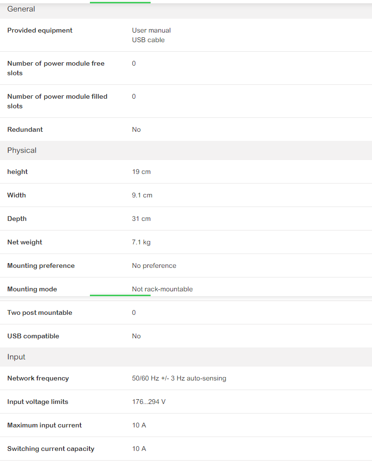Click the Width value 9.1 cm

tap(142, 195)
